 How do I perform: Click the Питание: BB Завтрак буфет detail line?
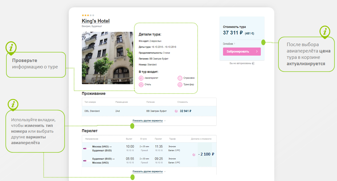(153, 59)
